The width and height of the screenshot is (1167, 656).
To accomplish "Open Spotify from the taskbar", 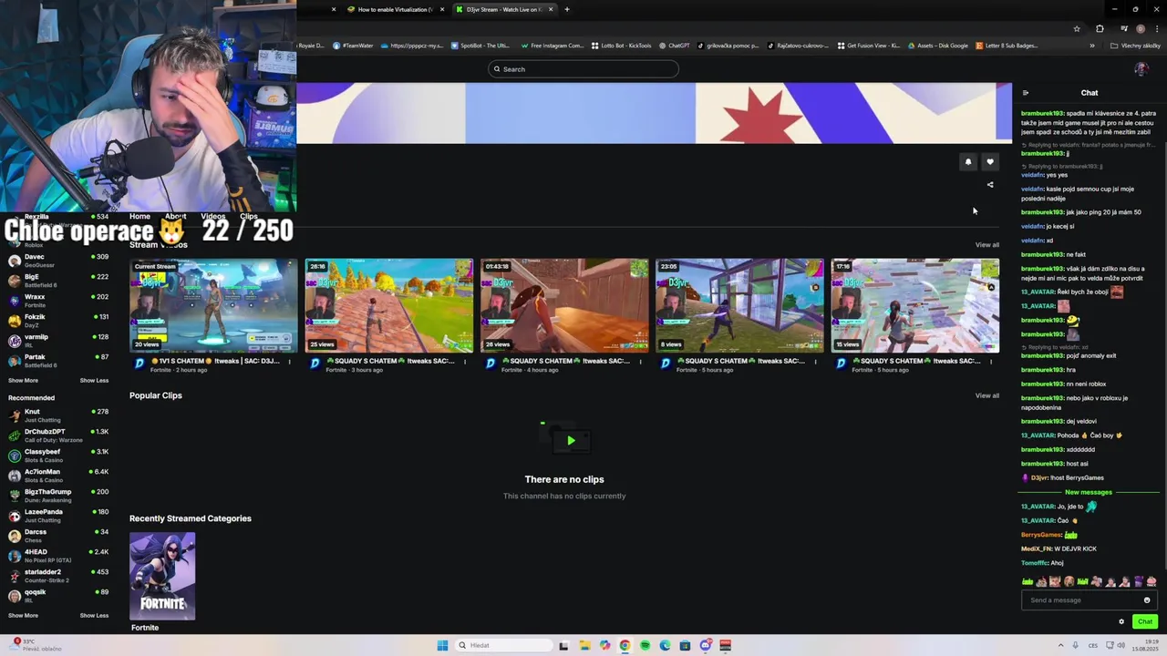I will click(645, 645).
